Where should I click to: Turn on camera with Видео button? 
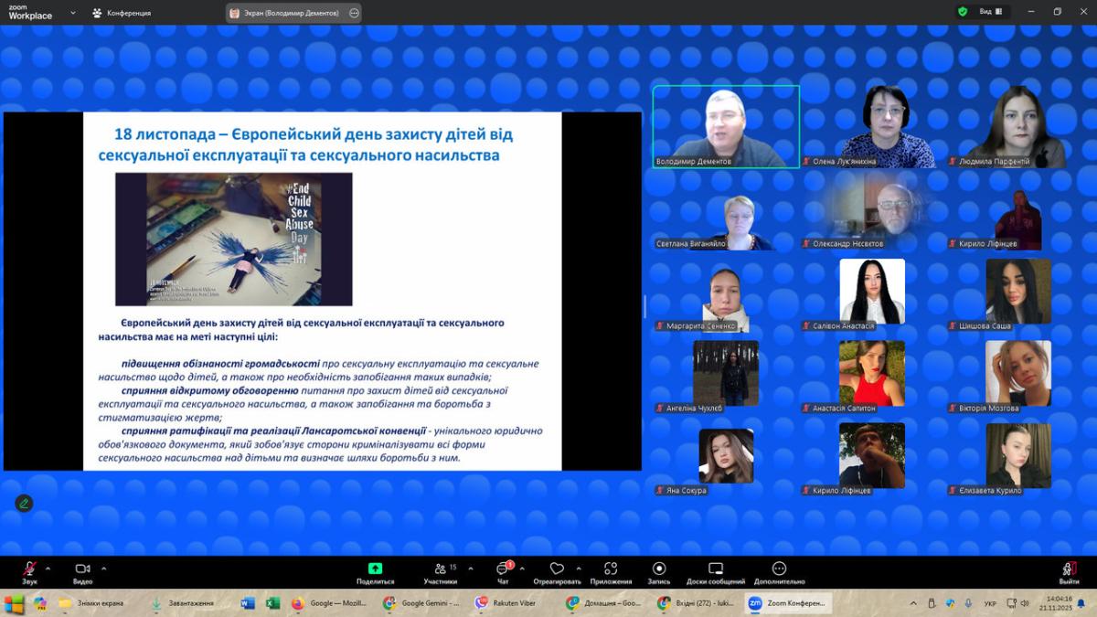pyautogui.click(x=82, y=570)
